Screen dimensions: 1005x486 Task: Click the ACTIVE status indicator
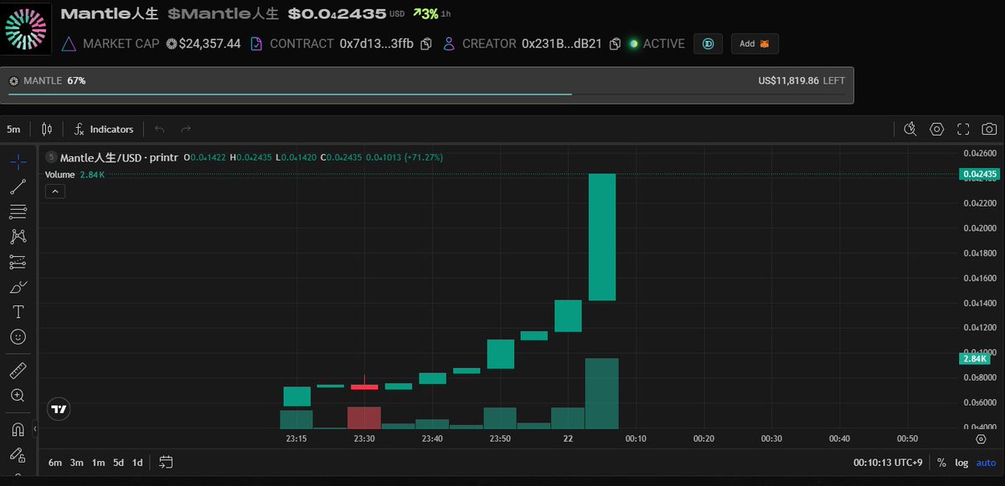pos(657,43)
